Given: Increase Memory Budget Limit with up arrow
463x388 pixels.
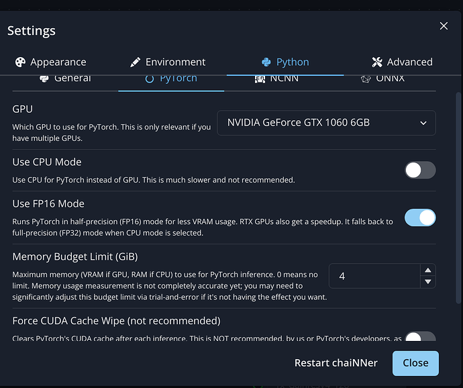Looking at the screenshot, I should (x=427, y=270).
